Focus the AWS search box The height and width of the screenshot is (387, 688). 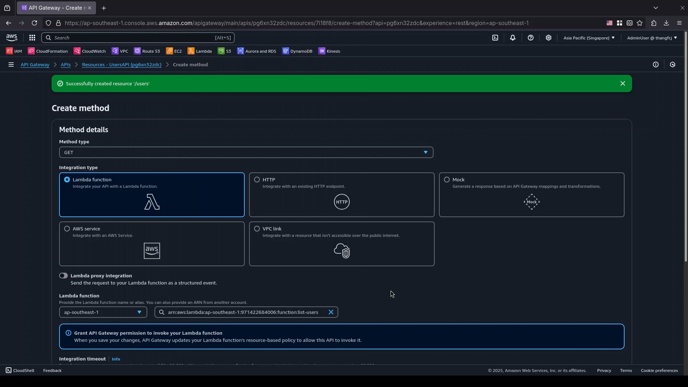pyautogui.click(x=138, y=38)
